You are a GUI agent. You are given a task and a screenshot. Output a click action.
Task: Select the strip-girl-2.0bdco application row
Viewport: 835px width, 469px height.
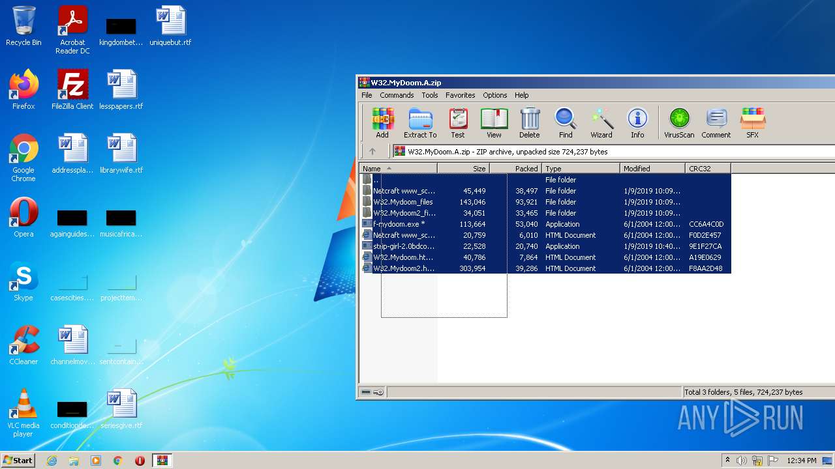tap(546, 246)
